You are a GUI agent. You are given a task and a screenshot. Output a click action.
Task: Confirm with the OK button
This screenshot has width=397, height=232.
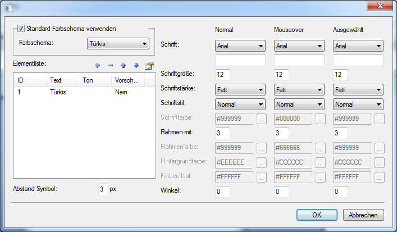[x=317, y=215]
